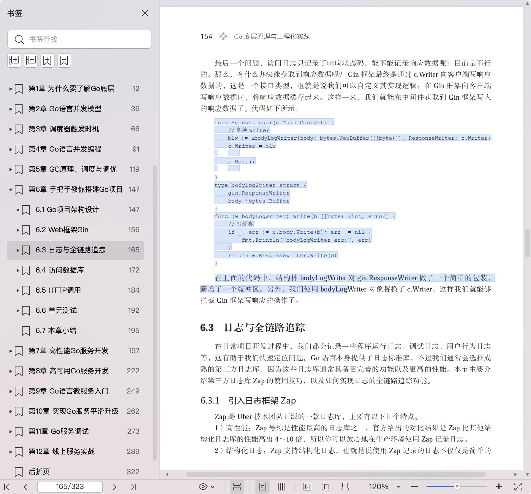Click bookmark icon of 后折页

coord(19,472)
